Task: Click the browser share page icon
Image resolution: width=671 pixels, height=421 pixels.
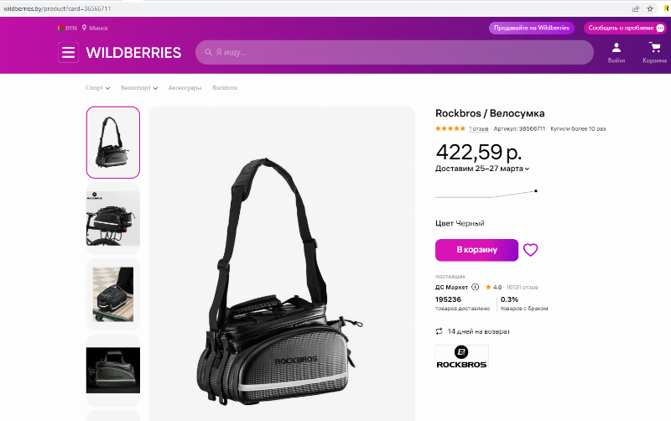Action: click(636, 8)
